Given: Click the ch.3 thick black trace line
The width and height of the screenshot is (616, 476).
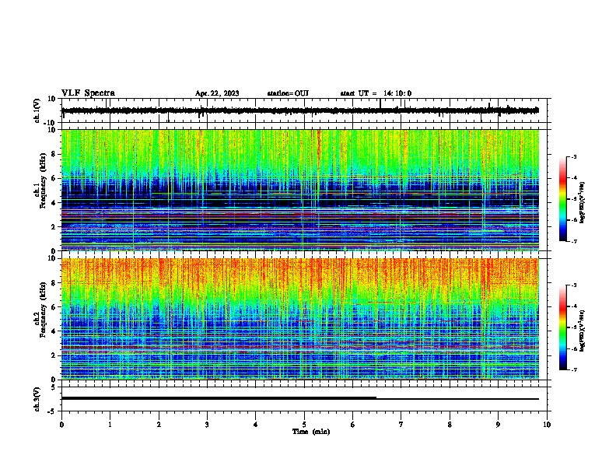Looking at the screenshot, I should pyautogui.click(x=219, y=398).
